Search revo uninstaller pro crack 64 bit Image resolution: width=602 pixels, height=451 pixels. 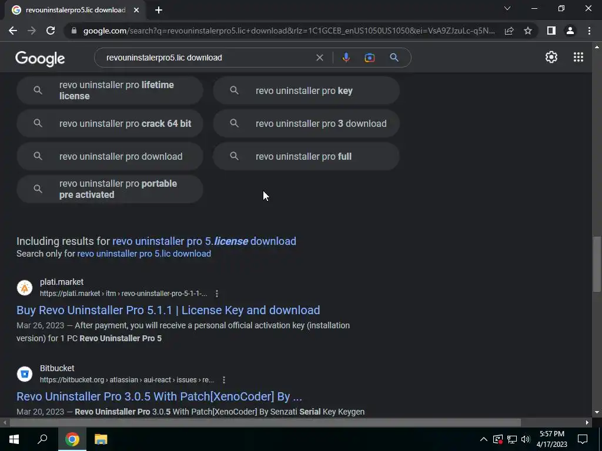(x=110, y=123)
